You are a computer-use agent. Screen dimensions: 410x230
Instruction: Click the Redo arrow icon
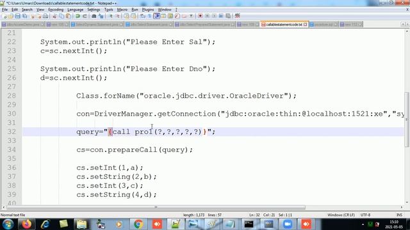85,16
